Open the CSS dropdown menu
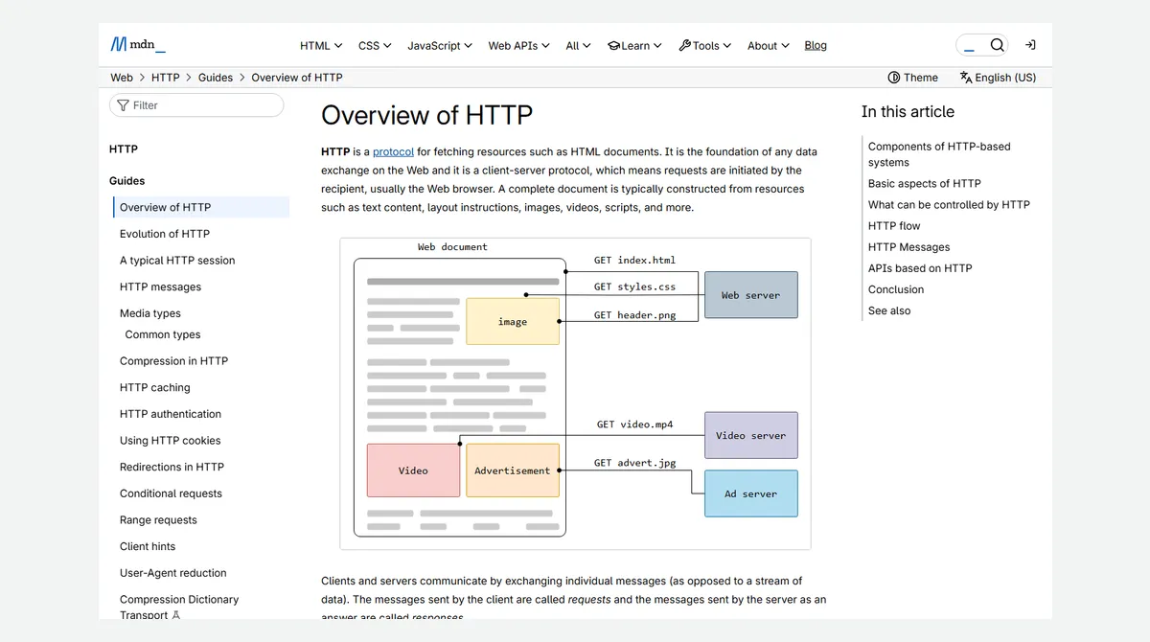This screenshot has width=1150, height=642. click(375, 45)
